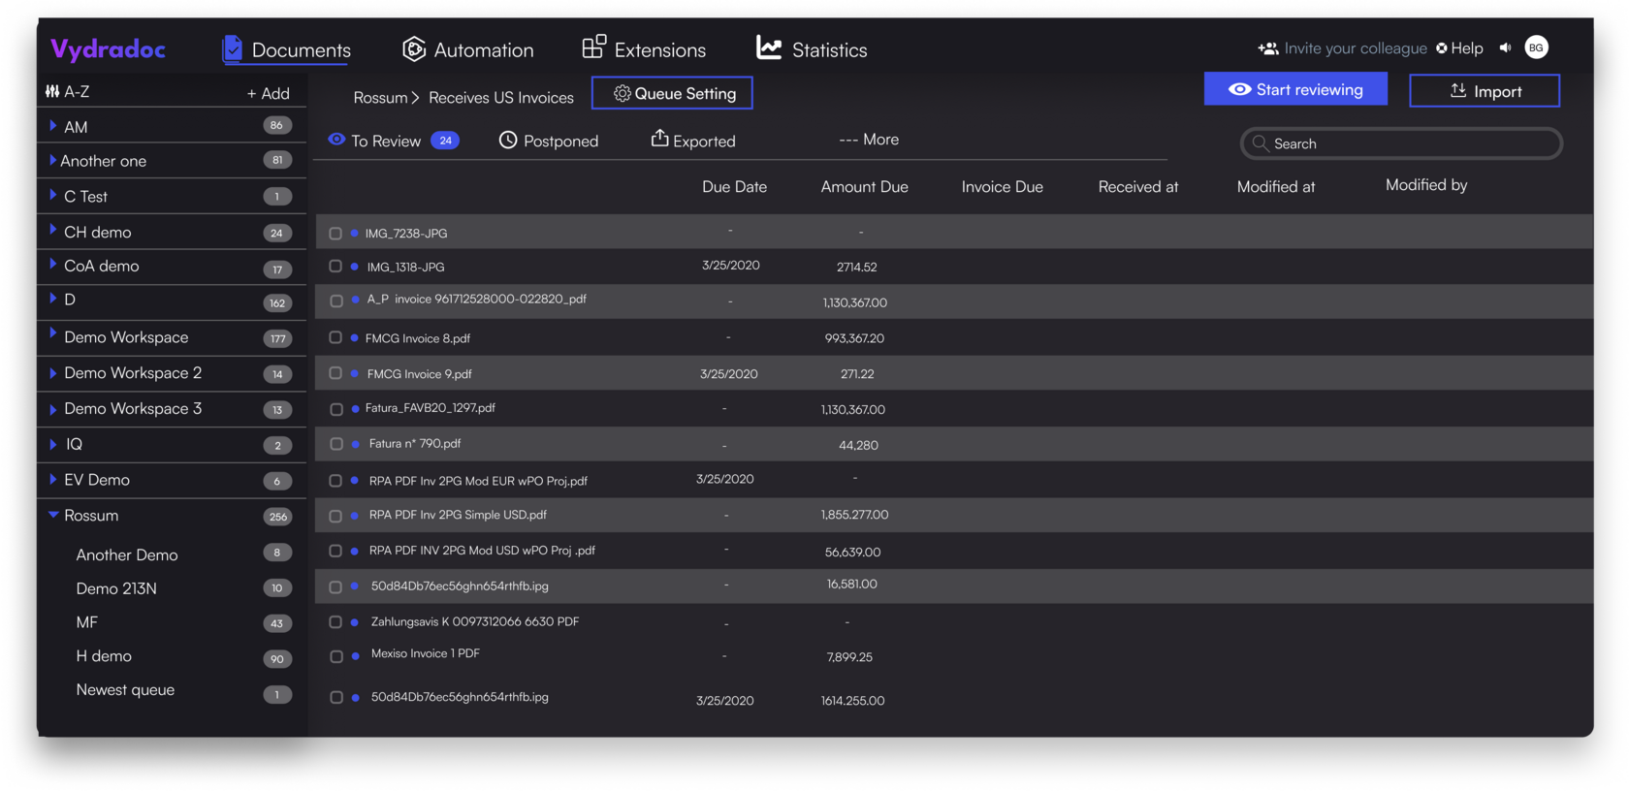Expand the CH demo workspace arrow
1629x791 pixels.
click(52, 231)
